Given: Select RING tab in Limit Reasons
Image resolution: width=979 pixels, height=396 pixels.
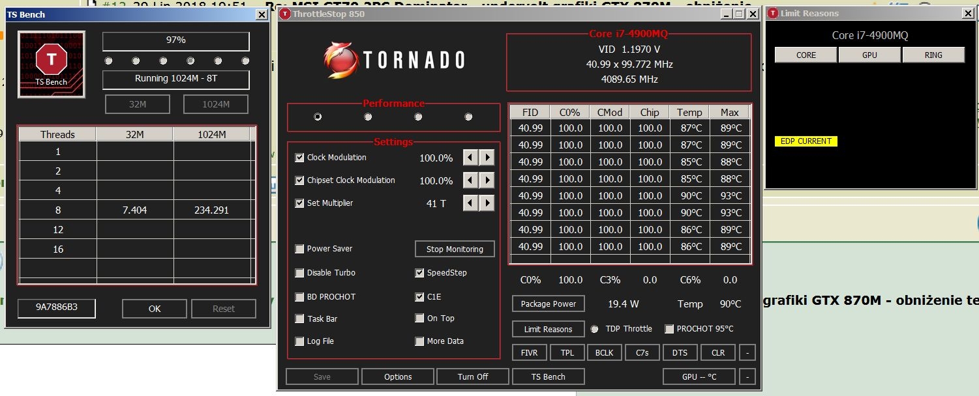Looking at the screenshot, I should tap(933, 55).
